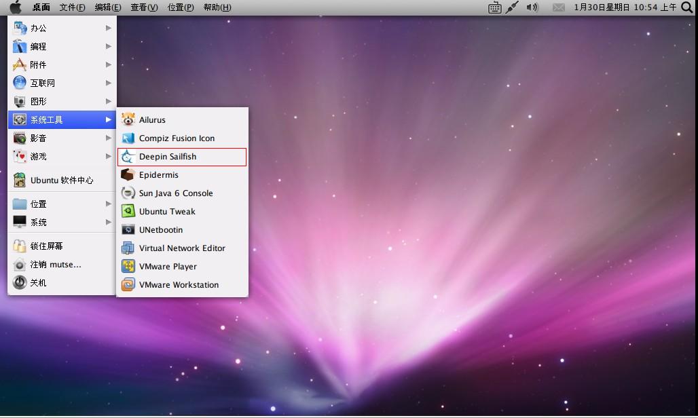The width and height of the screenshot is (698, 418).
Task: Choose the Virtual Network Editor label
Action: coord(182,248)
